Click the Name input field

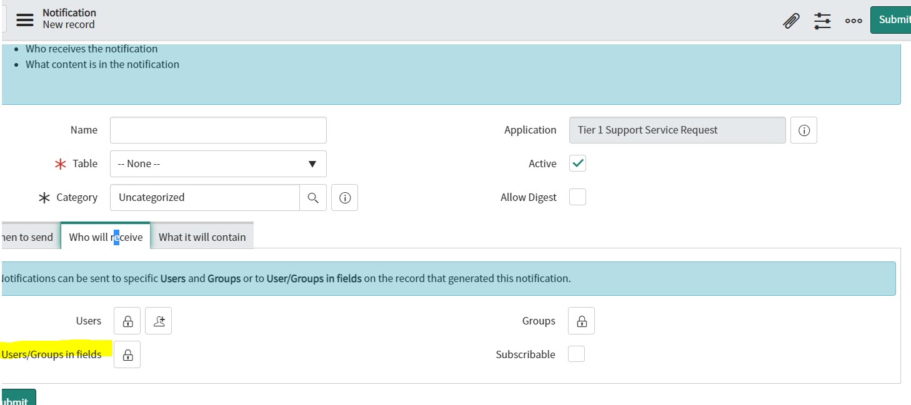click(x=218, y=130)
